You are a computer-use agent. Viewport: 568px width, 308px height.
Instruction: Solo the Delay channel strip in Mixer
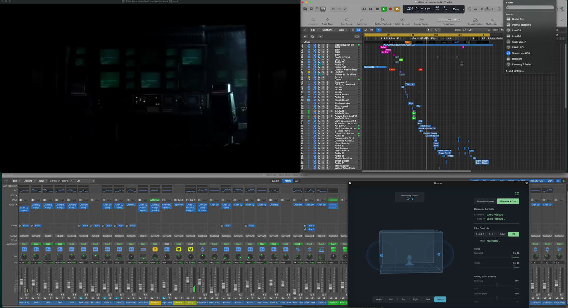(193, 298)
